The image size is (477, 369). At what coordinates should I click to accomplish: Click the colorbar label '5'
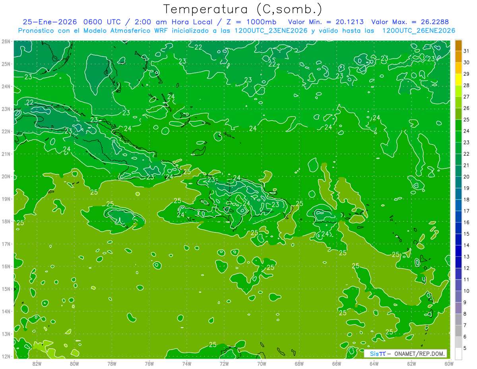(x=465, y=348)
